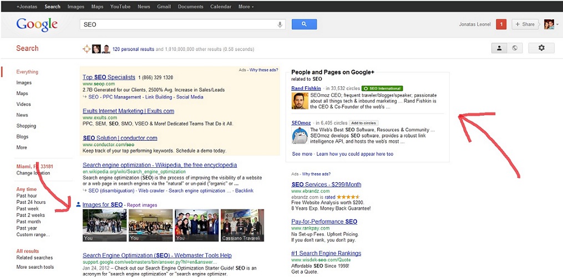The image size is (563, 278).
Task: Expand the More dropdown in the top bar
Action: click(x=246, y=7)
